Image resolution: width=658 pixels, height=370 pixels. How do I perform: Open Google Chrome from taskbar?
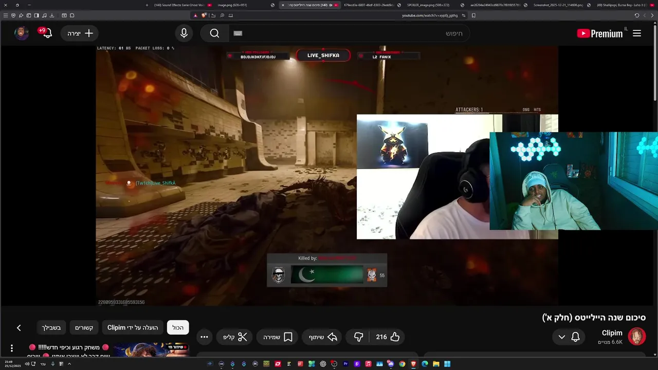pos(402,364)
